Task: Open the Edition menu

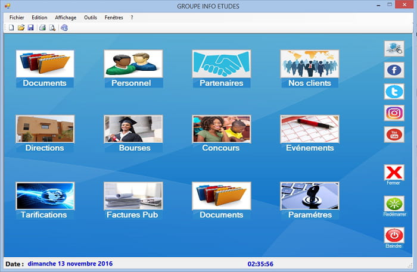Action: point(39,17)
